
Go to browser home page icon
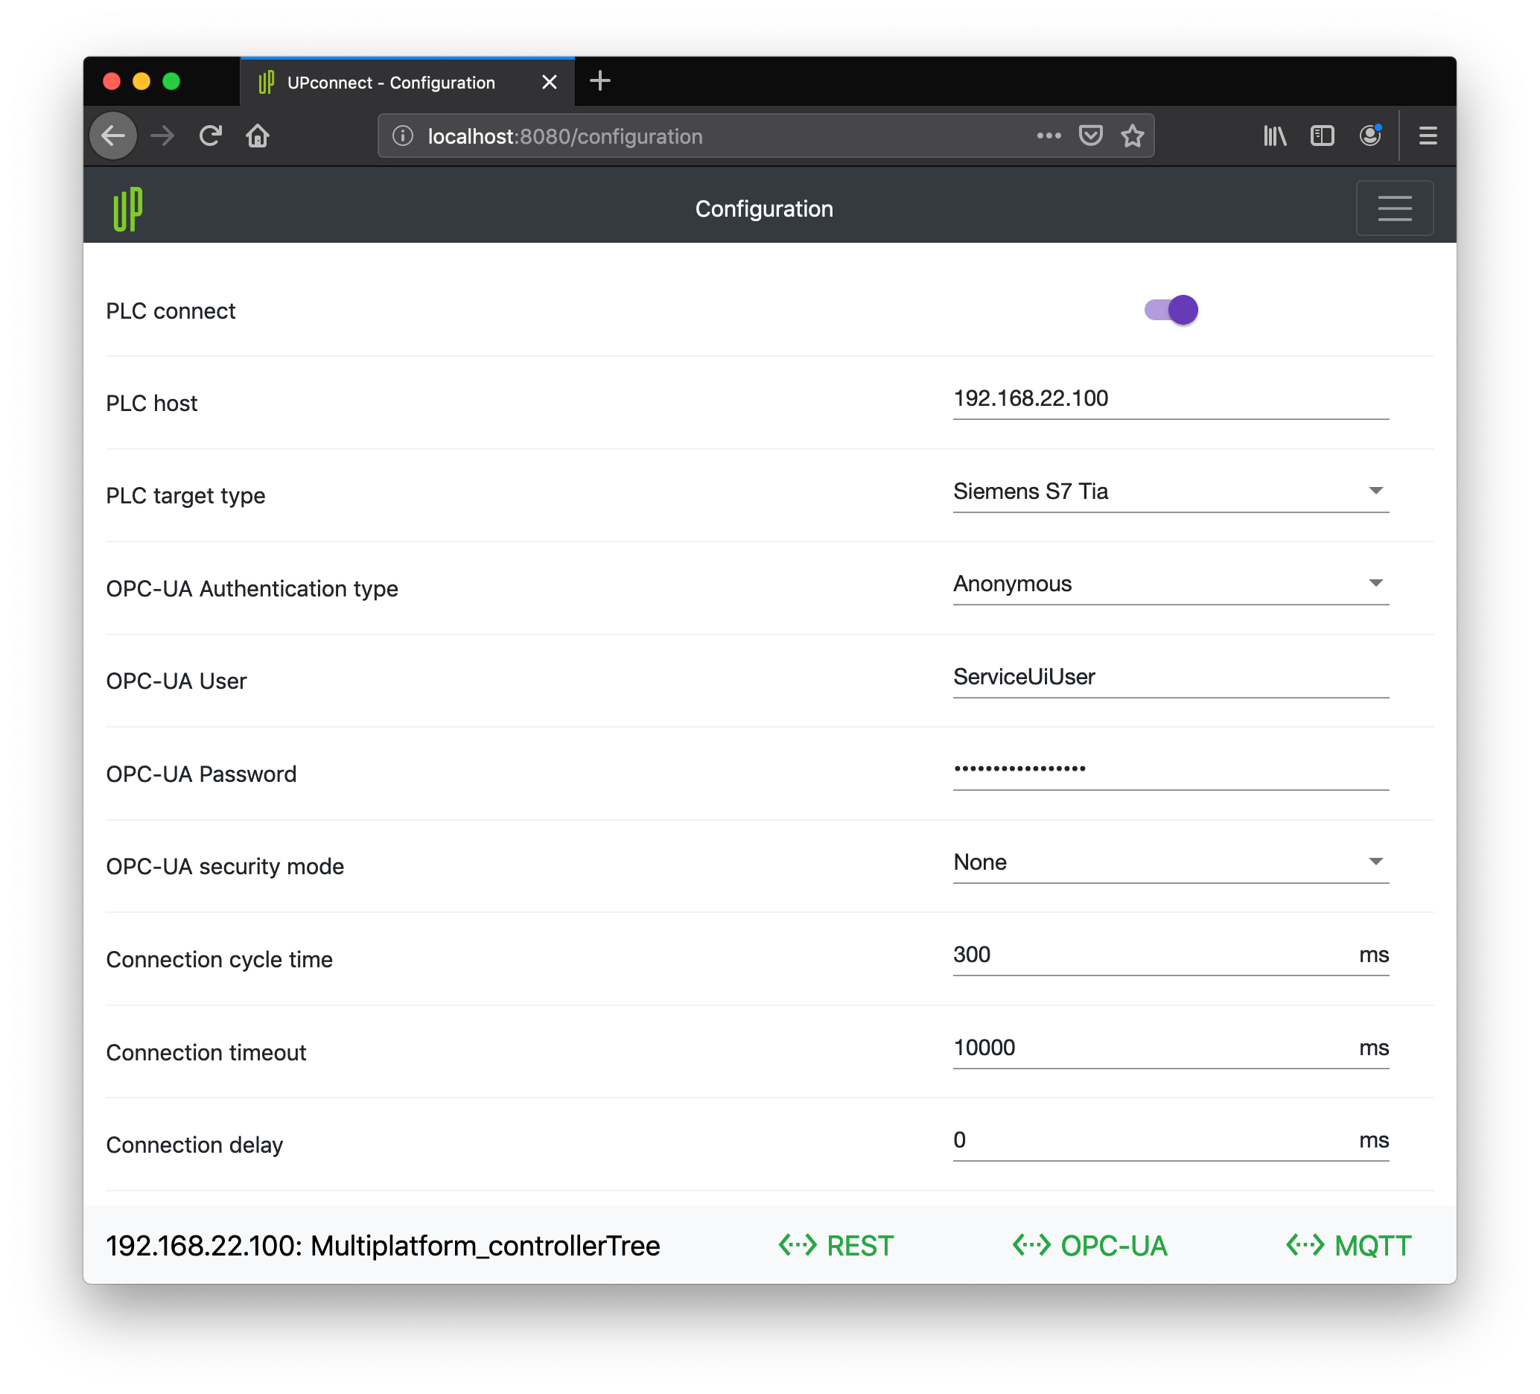pyautogui.click(x=258, y=136)
